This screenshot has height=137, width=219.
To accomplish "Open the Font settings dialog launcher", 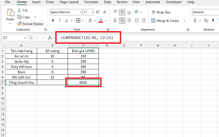I will [108, 30].
